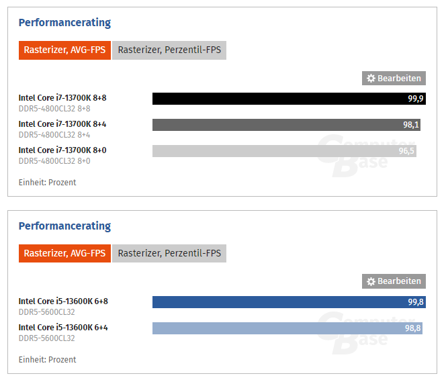Viewport: 446px width, 382px height.
Task: Click the gear icon in the i5-13600K chart's Bearbeiten button
Action: (x=371, y=281)
